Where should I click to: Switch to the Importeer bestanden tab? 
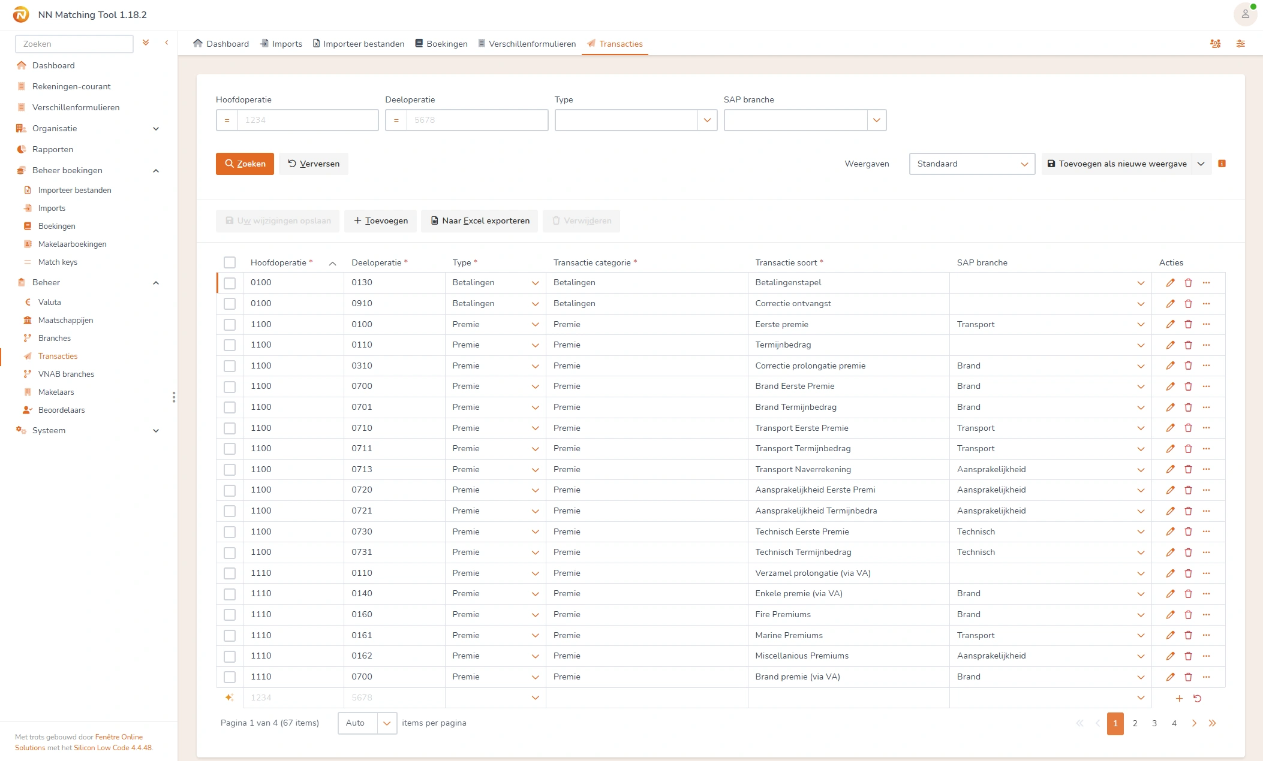click(x=359, y=44)
